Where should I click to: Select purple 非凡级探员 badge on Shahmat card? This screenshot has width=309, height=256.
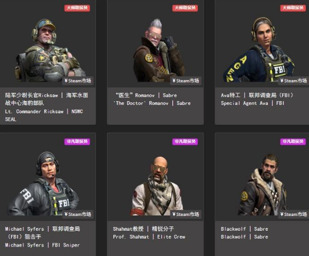click(185, 141)
